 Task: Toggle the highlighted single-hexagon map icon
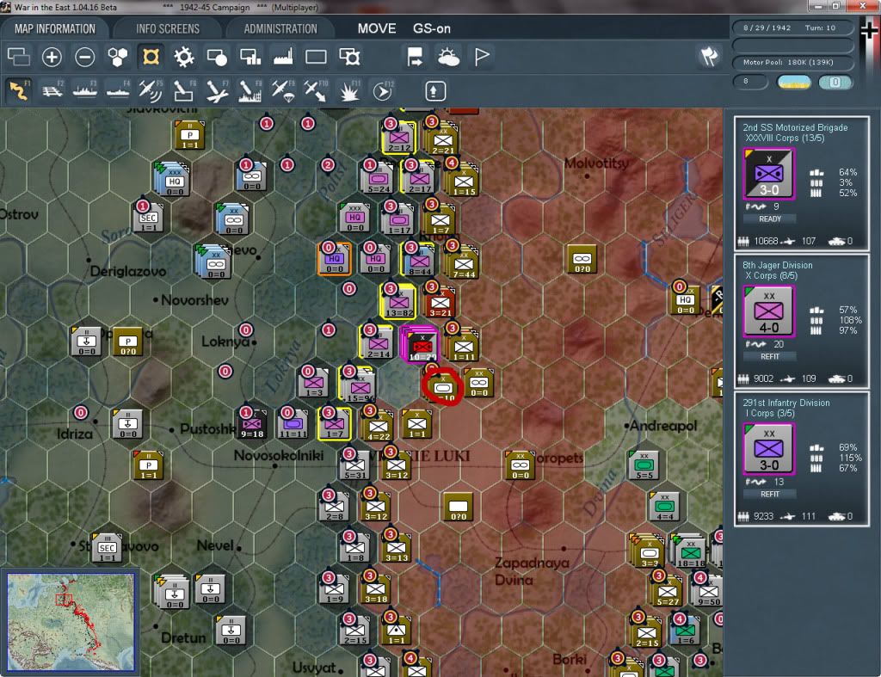151,57
